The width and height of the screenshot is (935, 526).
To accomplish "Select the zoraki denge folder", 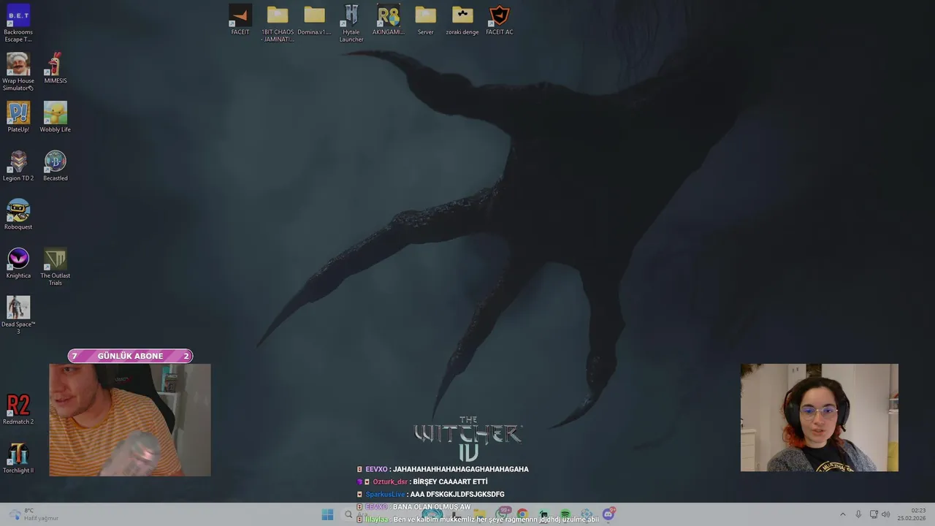I will pos(462,20).
